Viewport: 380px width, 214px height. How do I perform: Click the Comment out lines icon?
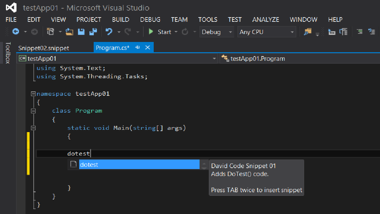click(x=360, y=32)
